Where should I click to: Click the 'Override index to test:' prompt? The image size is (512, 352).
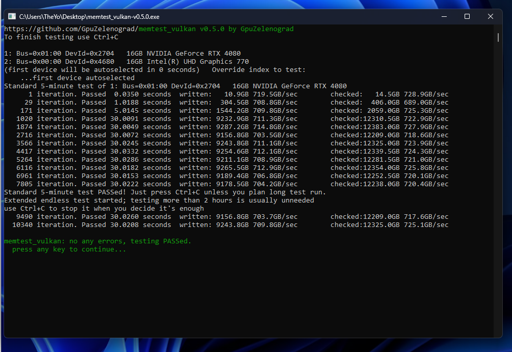(x=259, y=69)
